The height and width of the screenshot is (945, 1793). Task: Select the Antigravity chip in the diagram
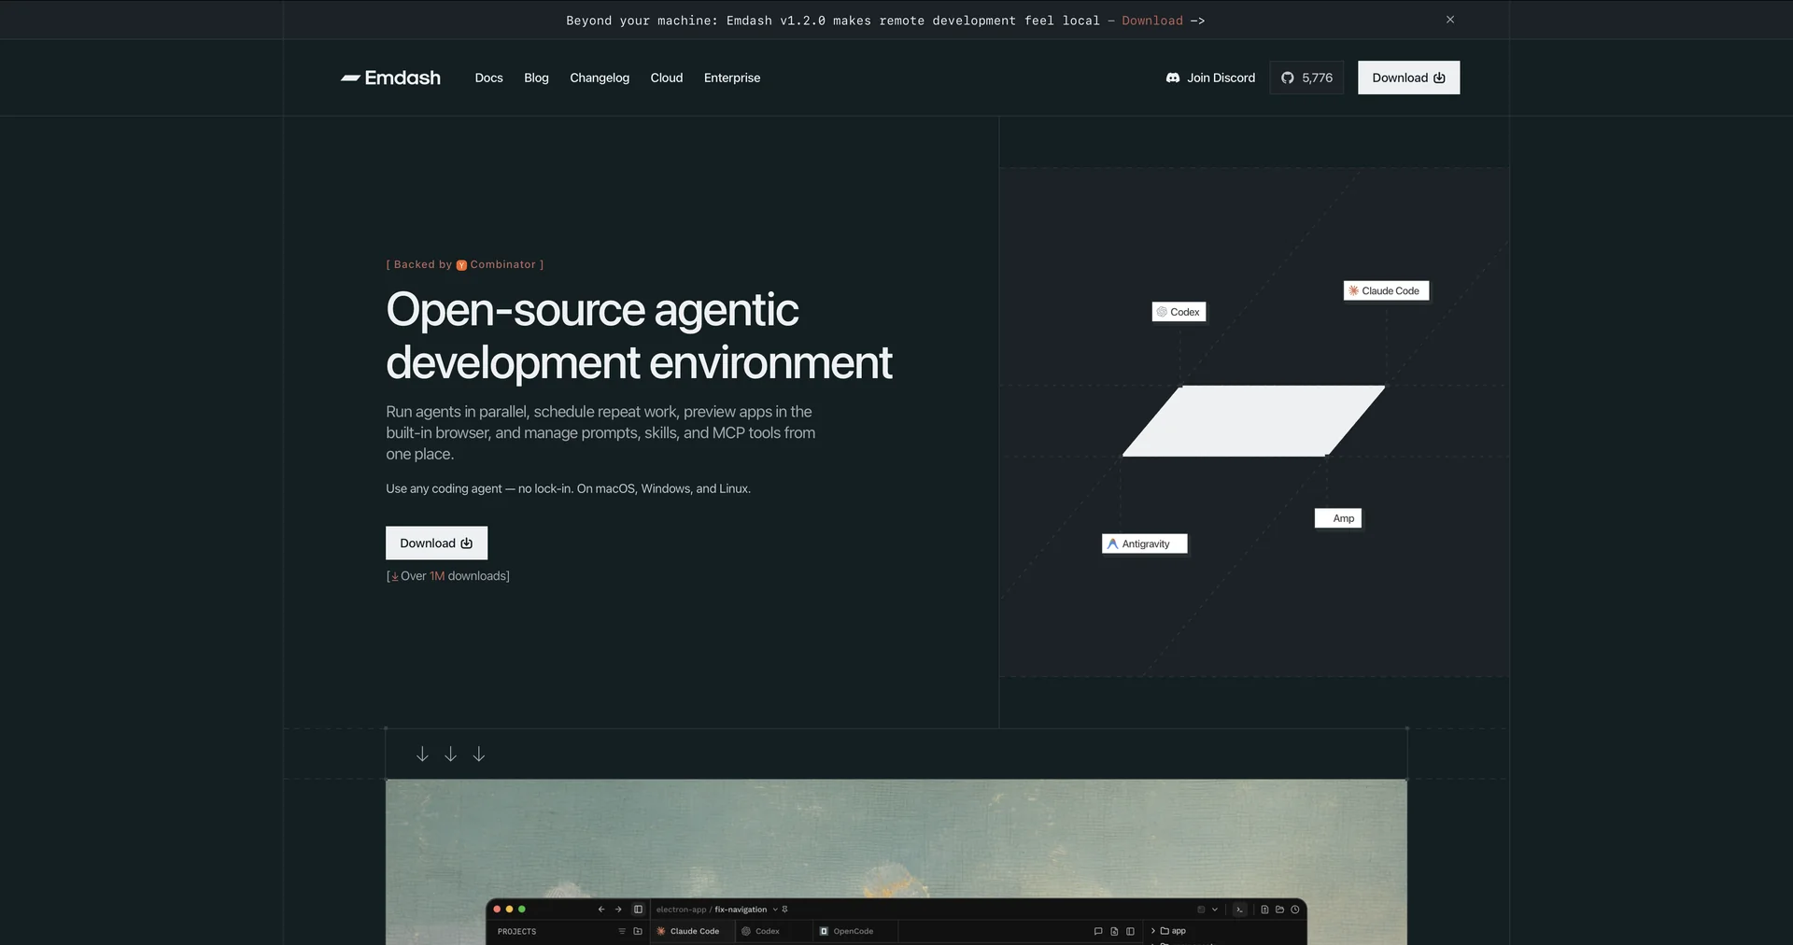(x=1145, y=543)
